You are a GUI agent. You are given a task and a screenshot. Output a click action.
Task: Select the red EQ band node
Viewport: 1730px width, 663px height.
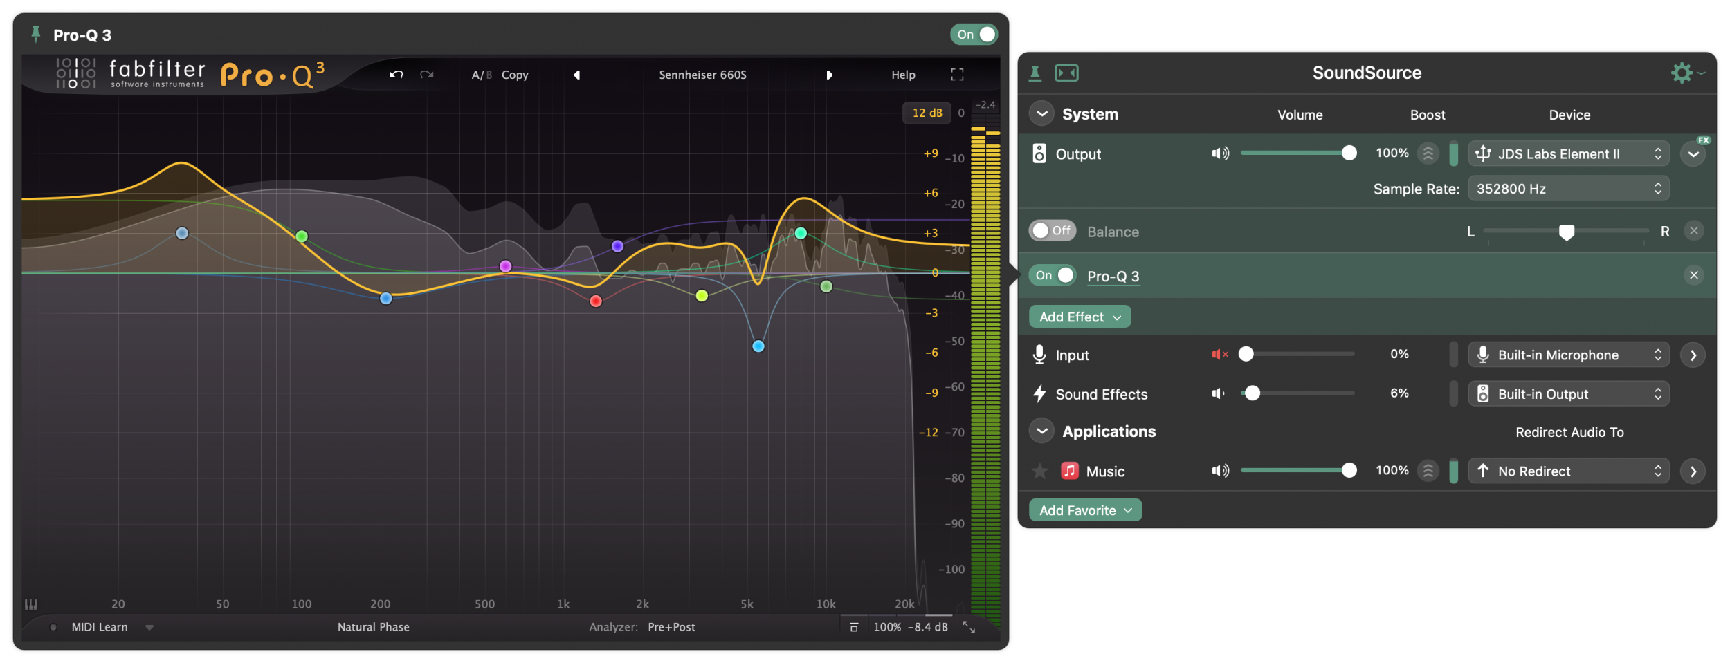point(596,301)
